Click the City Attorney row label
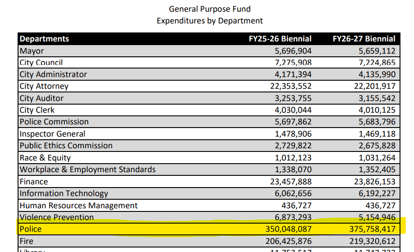This screenshot has height=252, width=414. tap(44, 86)
